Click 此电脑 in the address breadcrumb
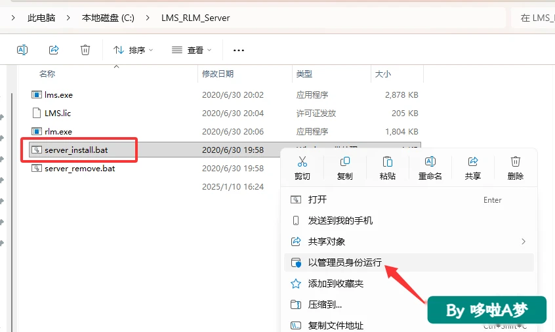Image resolution: width=555 pixels, height=332 pixels. tap(41, 18)
